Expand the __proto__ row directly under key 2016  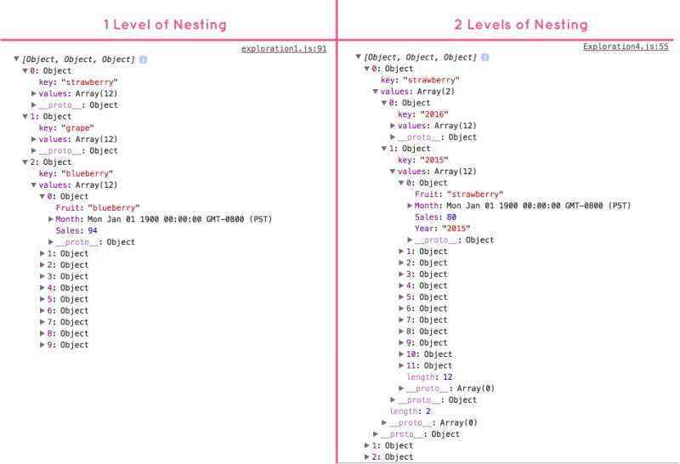[393, 137]
